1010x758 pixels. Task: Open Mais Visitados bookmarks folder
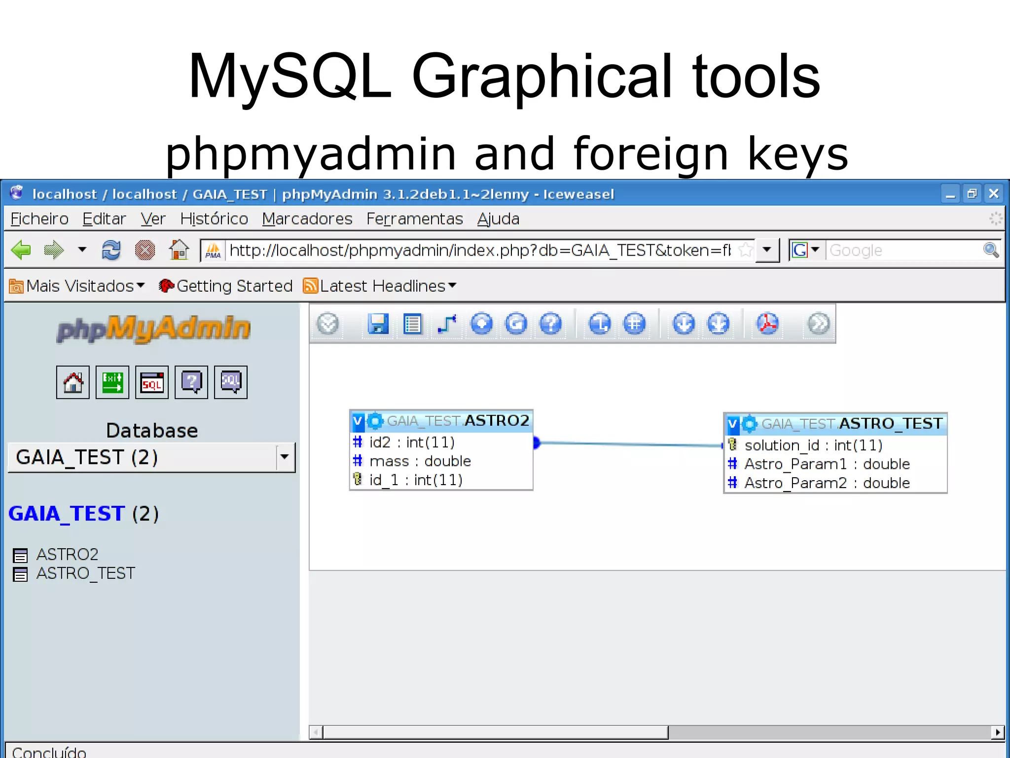coord(77,286)
